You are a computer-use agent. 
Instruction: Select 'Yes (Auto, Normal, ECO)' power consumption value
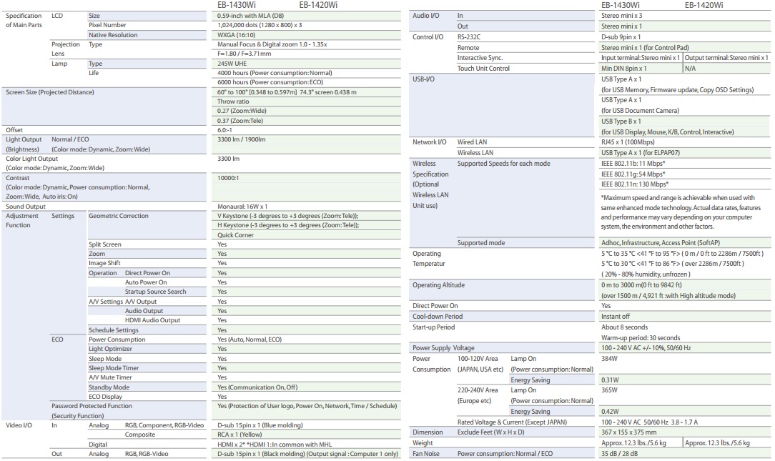point(250,340)
